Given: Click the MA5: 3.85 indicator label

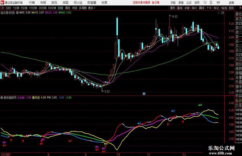Looking at the screenshot, I should pyautogui.click(x=25, y=13).
